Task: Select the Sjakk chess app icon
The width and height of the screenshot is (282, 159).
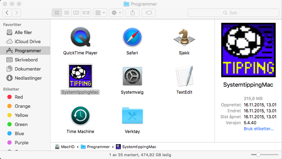Action: pyautogui.click(x=184, y=37)
